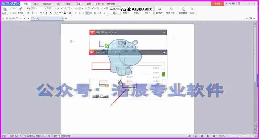The height and width of the screenshot is (139, 259).
Task: Click the zoom out minus button
Action: click(x=227, y=136)
